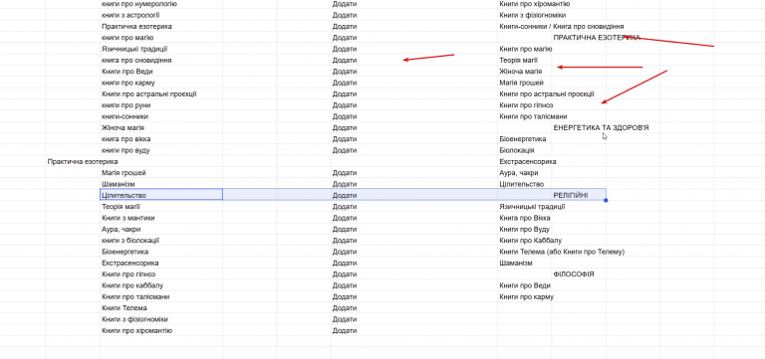Select 'Книги про карму' under ФІЛОСОФІЯ heading

(x=527, y=296)
